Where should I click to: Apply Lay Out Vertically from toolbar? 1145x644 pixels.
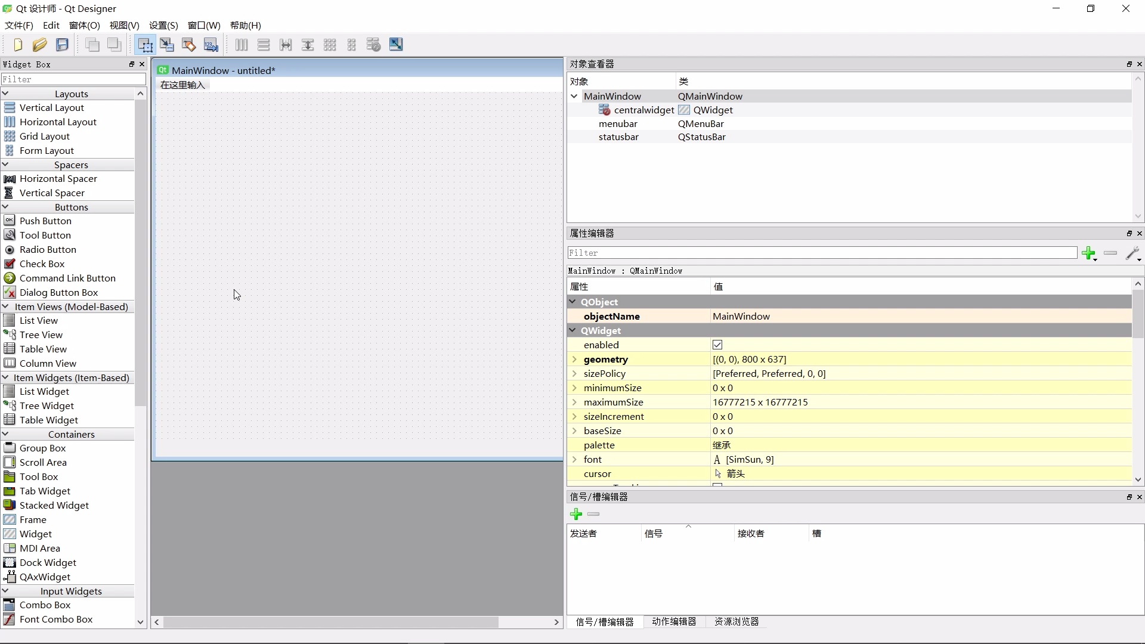click(x=264, y=45)
